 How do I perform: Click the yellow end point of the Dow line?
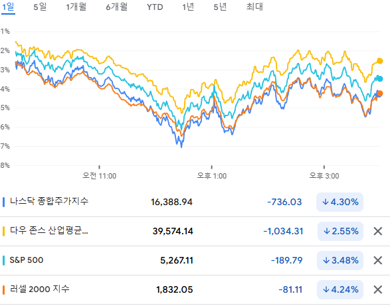click(380, 60)
